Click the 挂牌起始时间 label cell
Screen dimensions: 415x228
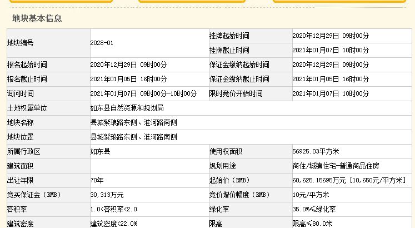[229, 36]
